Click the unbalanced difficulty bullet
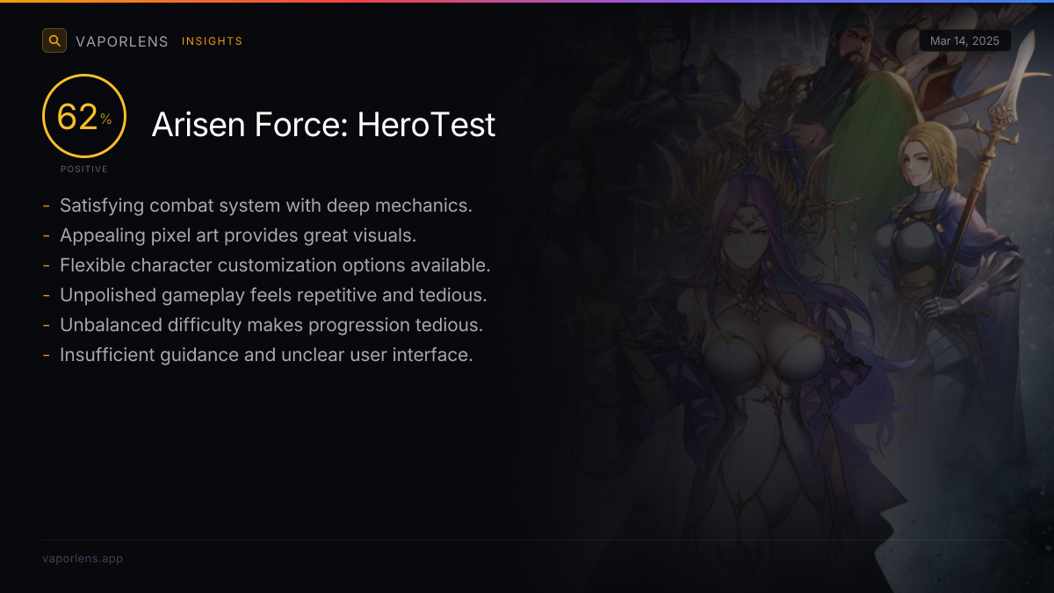 point(271,325)
